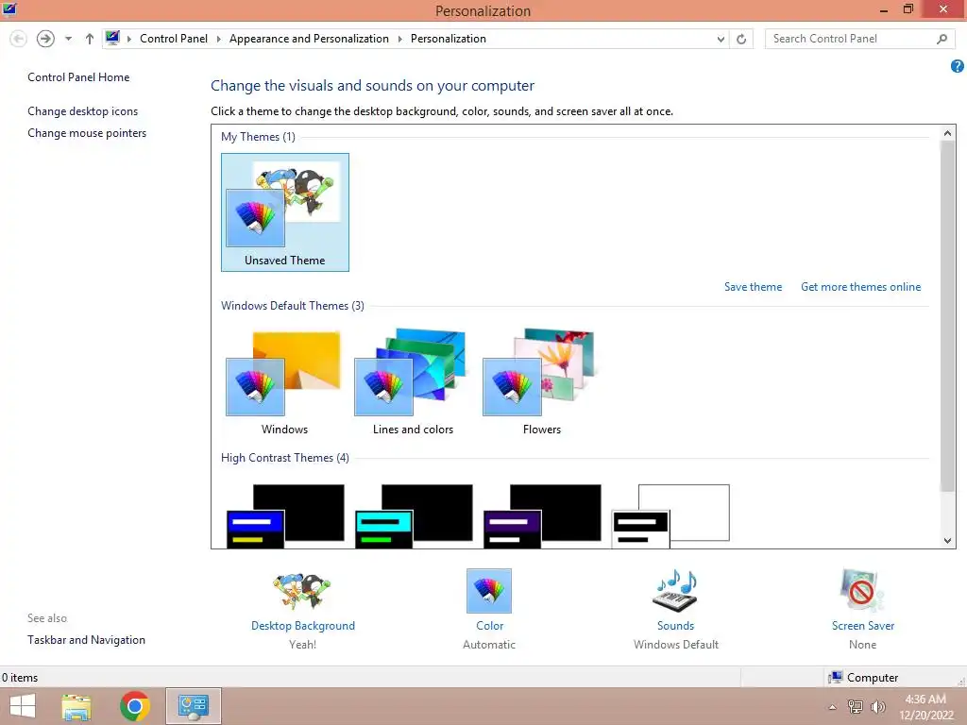Open the Sounds settings icon

[675, 591]
